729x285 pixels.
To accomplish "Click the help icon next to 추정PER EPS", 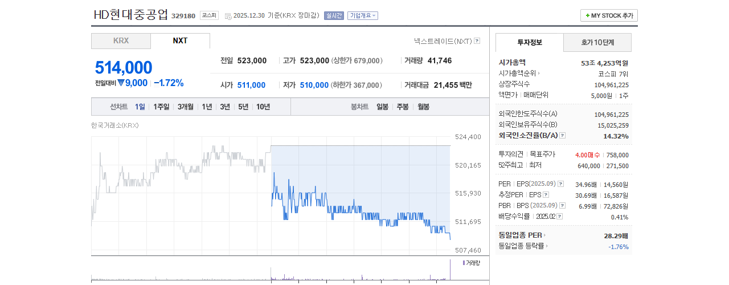I will (547, 195).
